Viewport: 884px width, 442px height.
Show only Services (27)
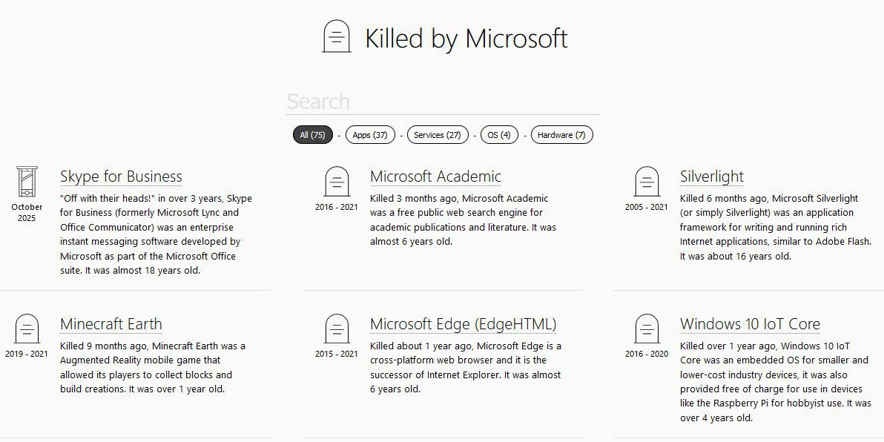pos(437,135)
